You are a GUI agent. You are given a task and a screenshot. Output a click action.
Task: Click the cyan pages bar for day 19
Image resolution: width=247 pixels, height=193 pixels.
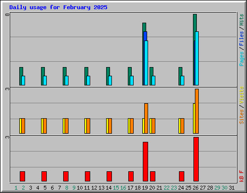tap(146, 63)
